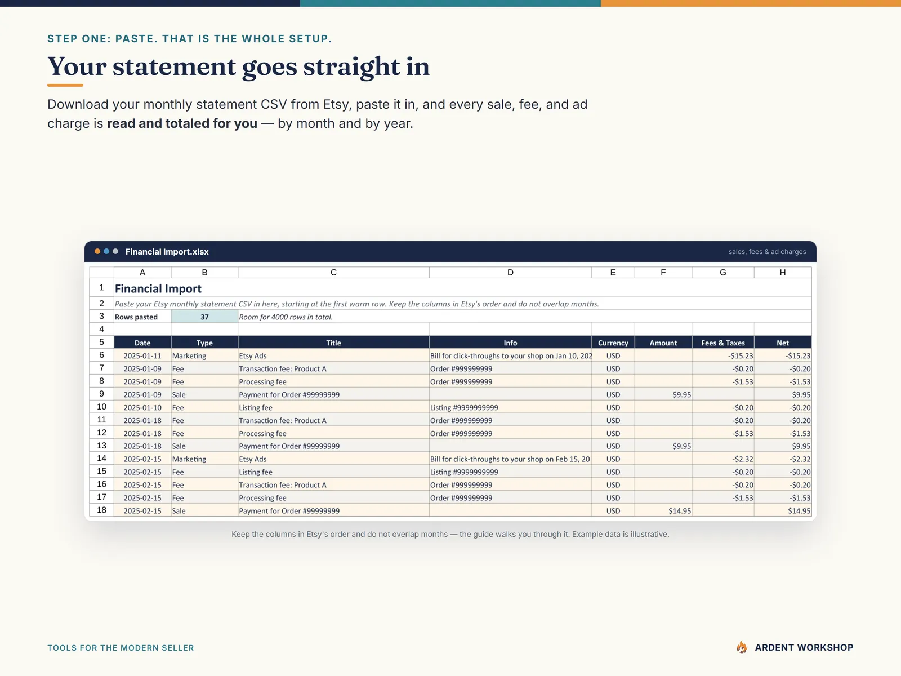Click the 'Financial Import' title cell
This screenshot has height=676, width=901.
(158, 288)
